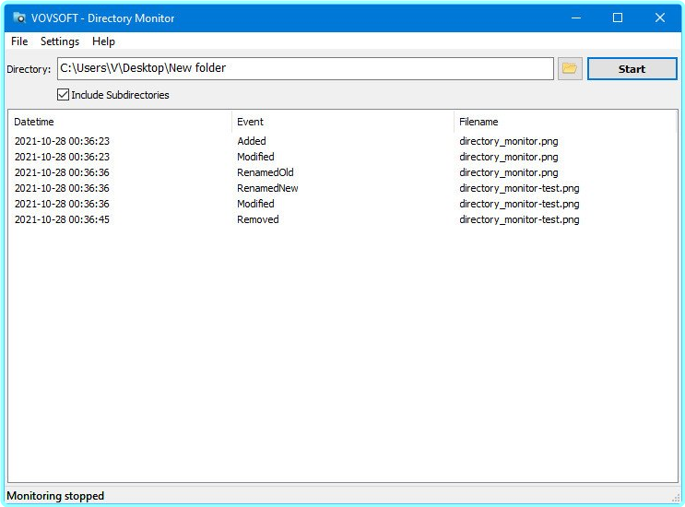The height and width of the screenshot is (507, 685).
Task: Click the Monitoring stopped status text
Action: coord(55,496)
